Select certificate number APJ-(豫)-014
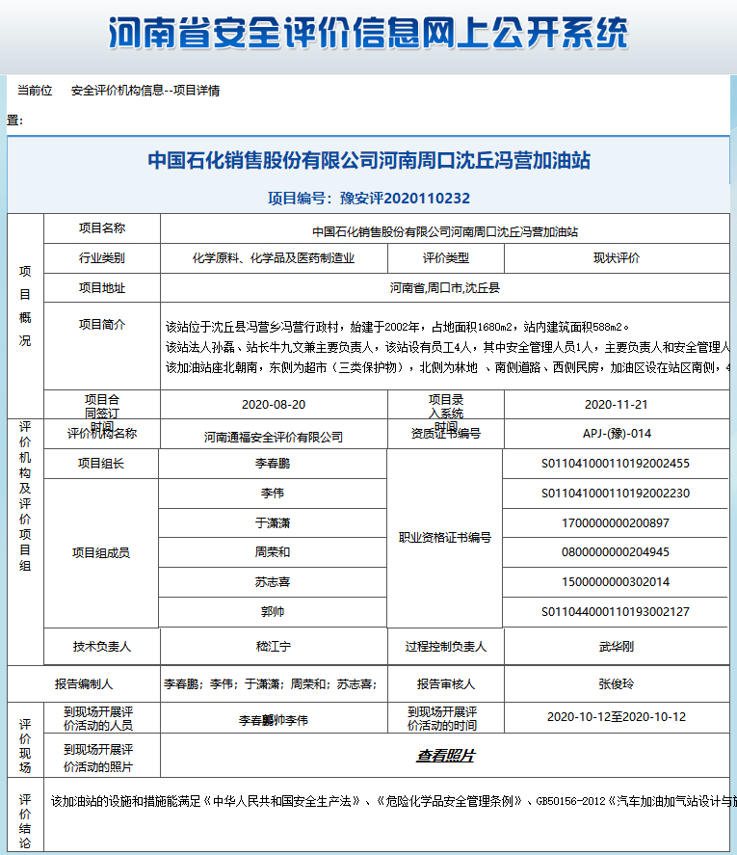 [x=617, y=434]
